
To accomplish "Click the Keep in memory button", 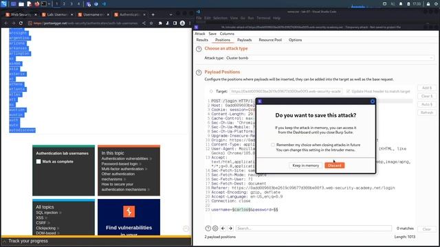I will (x=305, y=165).
